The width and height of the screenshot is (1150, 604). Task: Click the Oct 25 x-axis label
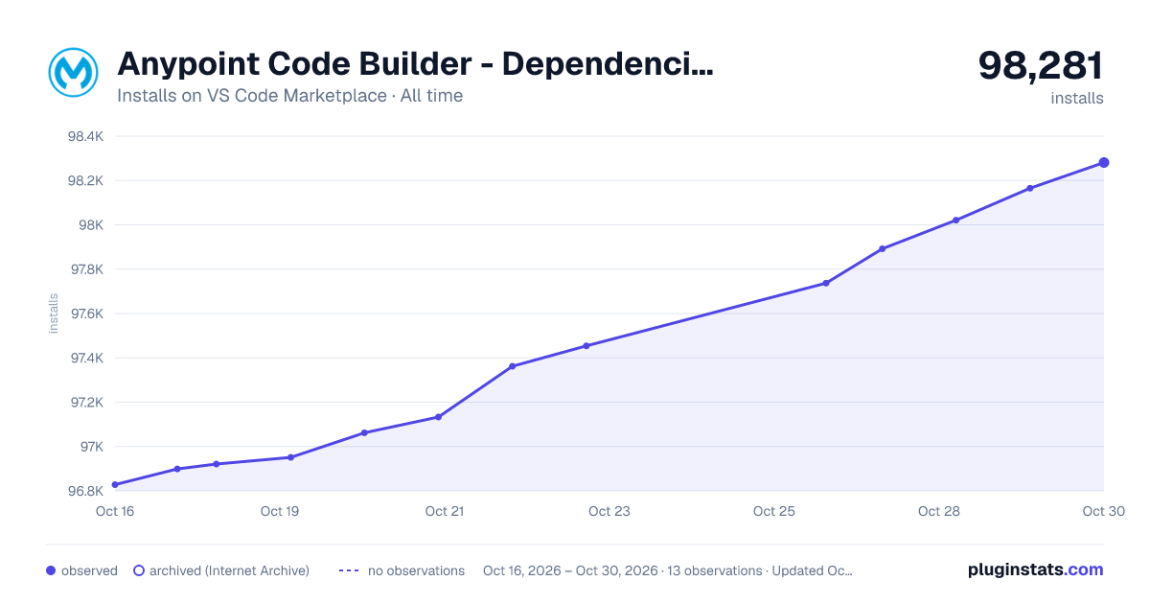pyautogui.click(x=774, y=511)
